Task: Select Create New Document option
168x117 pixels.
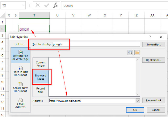Action: (20, 87)
